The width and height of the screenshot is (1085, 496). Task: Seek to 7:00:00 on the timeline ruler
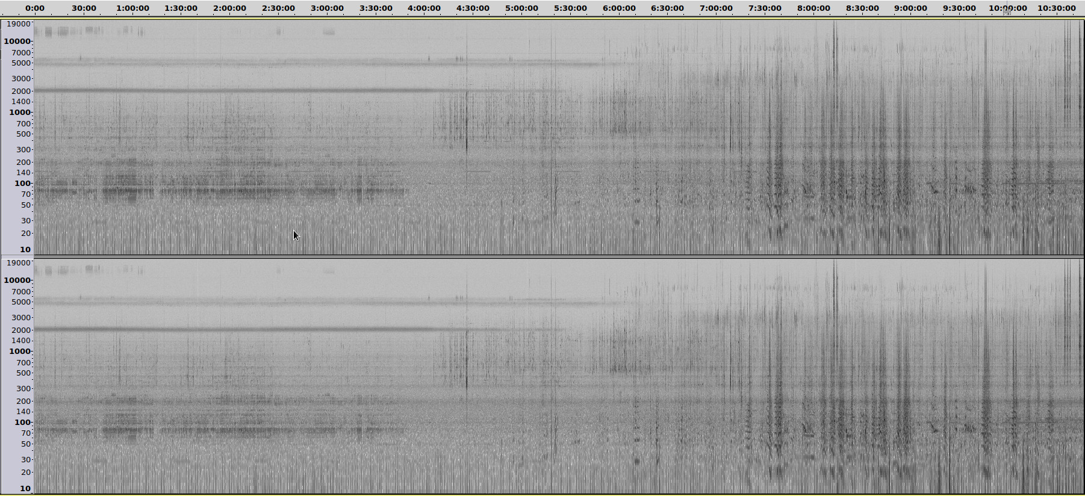click(716, 8)
